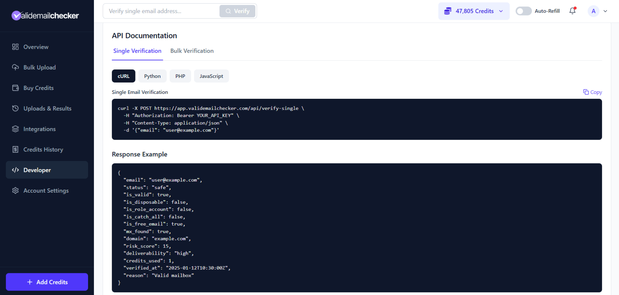Copy the Single Email Verification snippet
619x295 pixels.
[592, 92]
